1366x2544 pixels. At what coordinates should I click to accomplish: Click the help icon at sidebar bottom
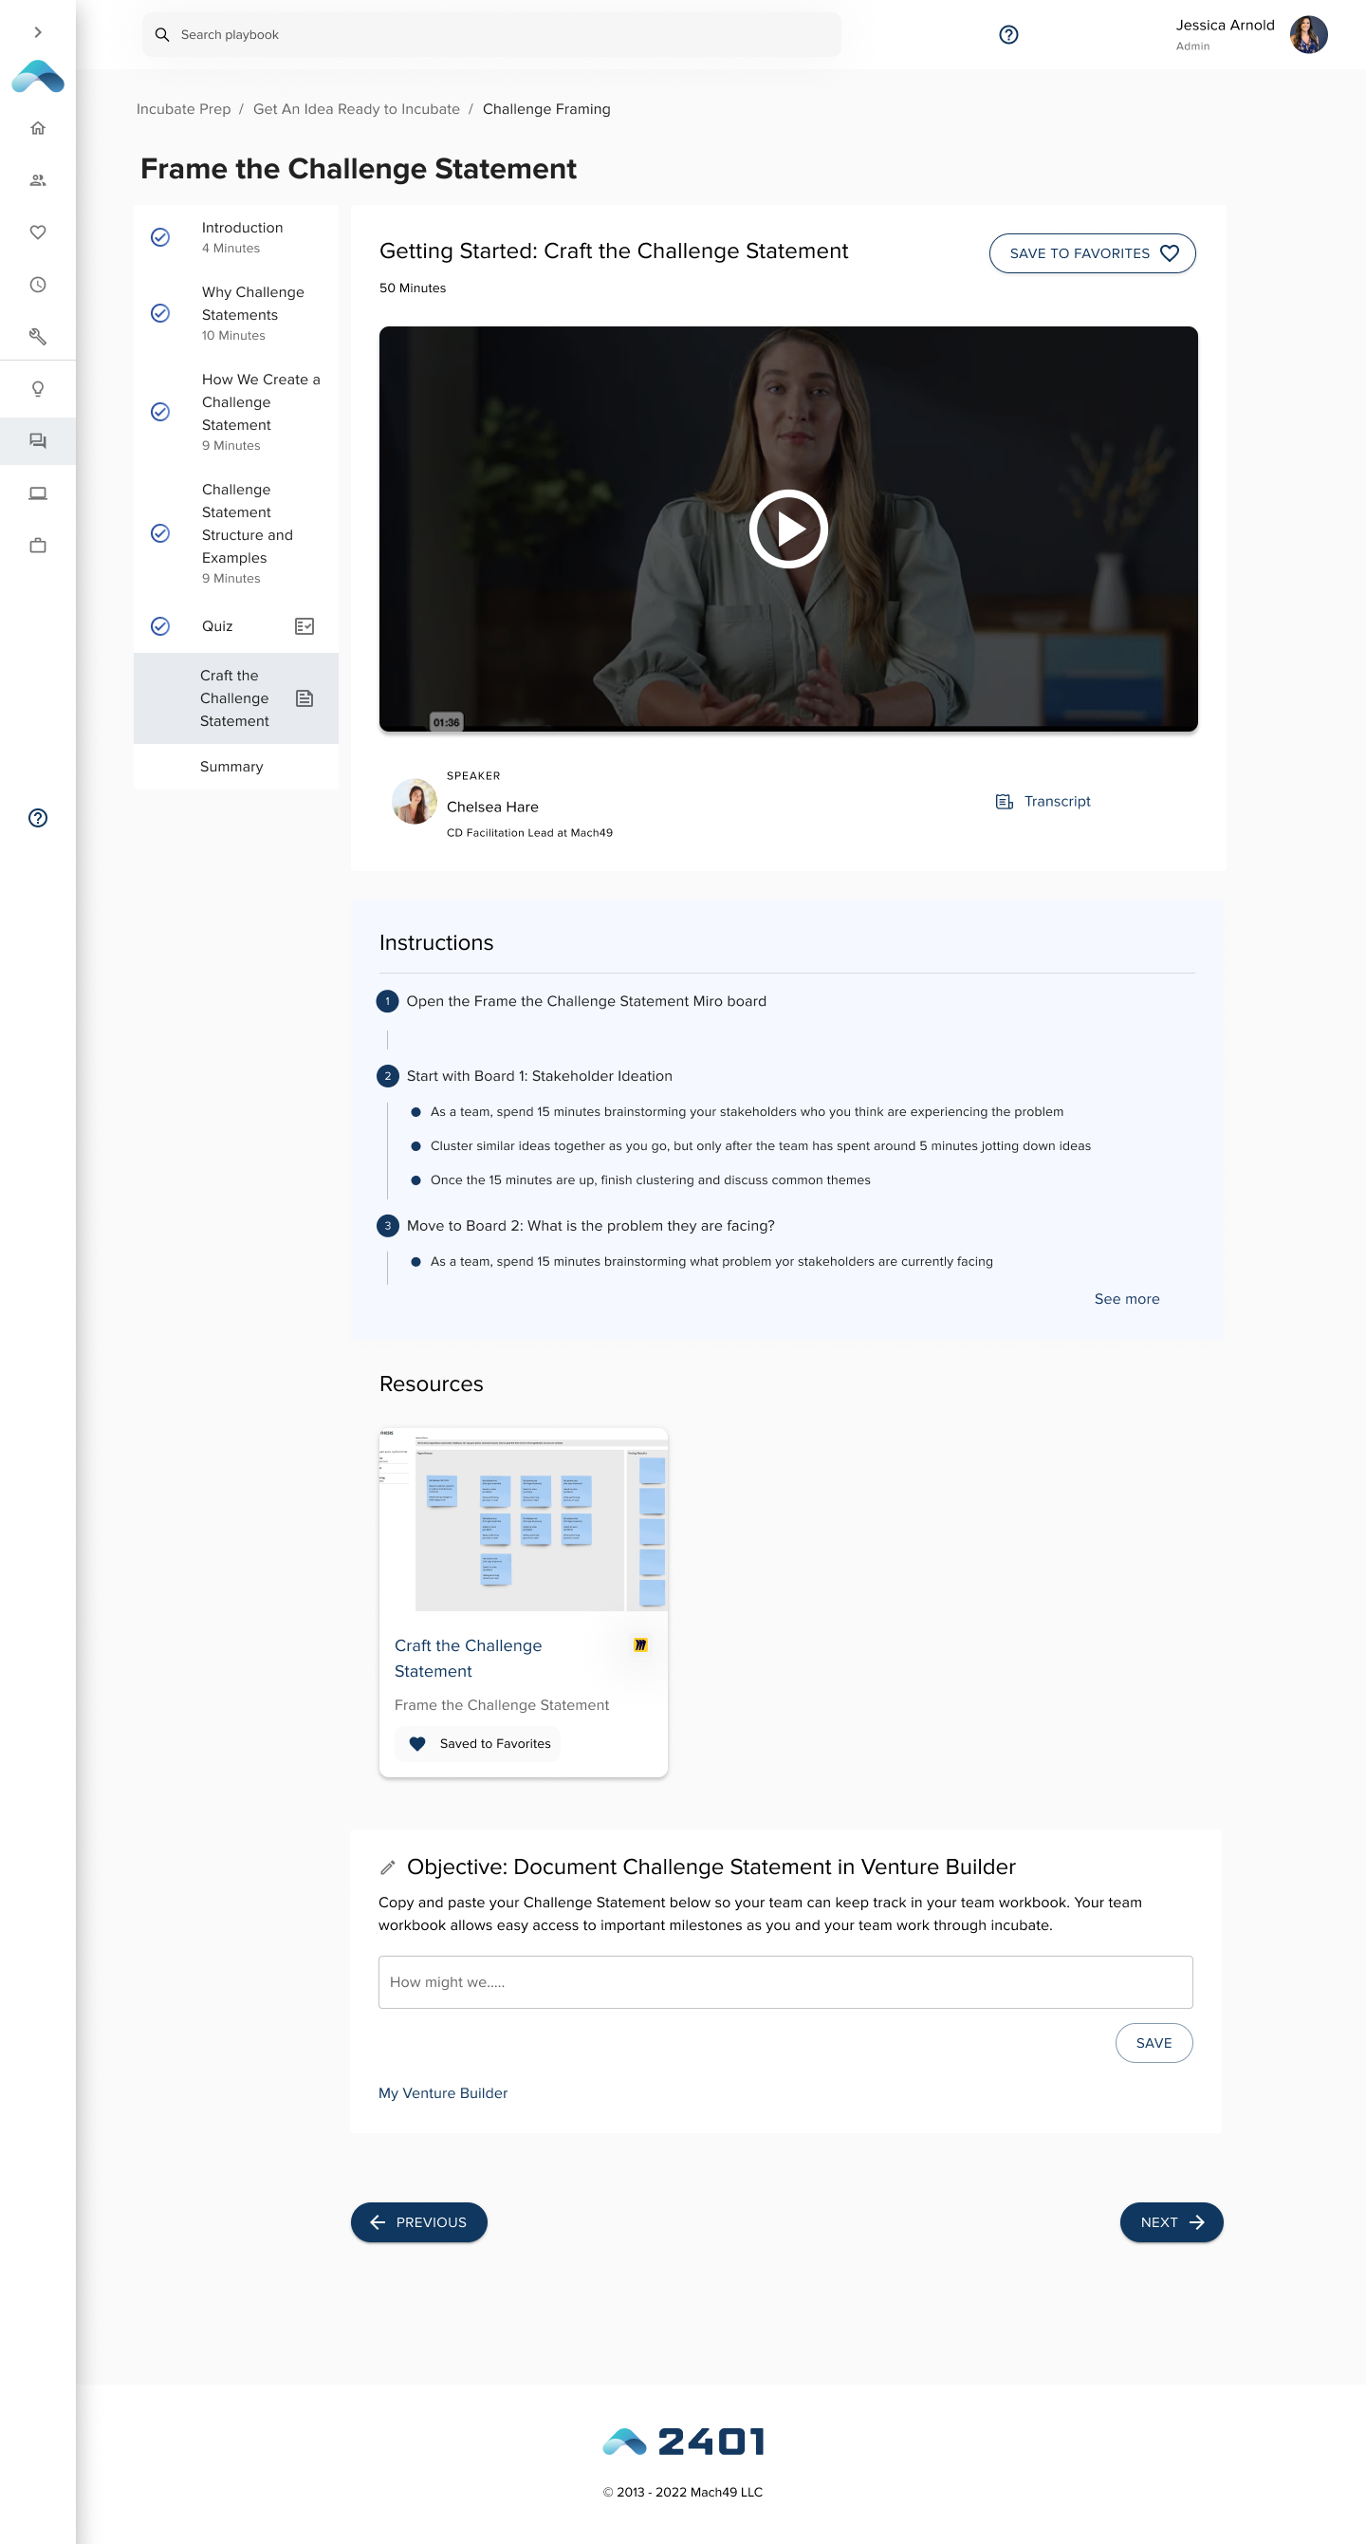click(x=38, y=818)
